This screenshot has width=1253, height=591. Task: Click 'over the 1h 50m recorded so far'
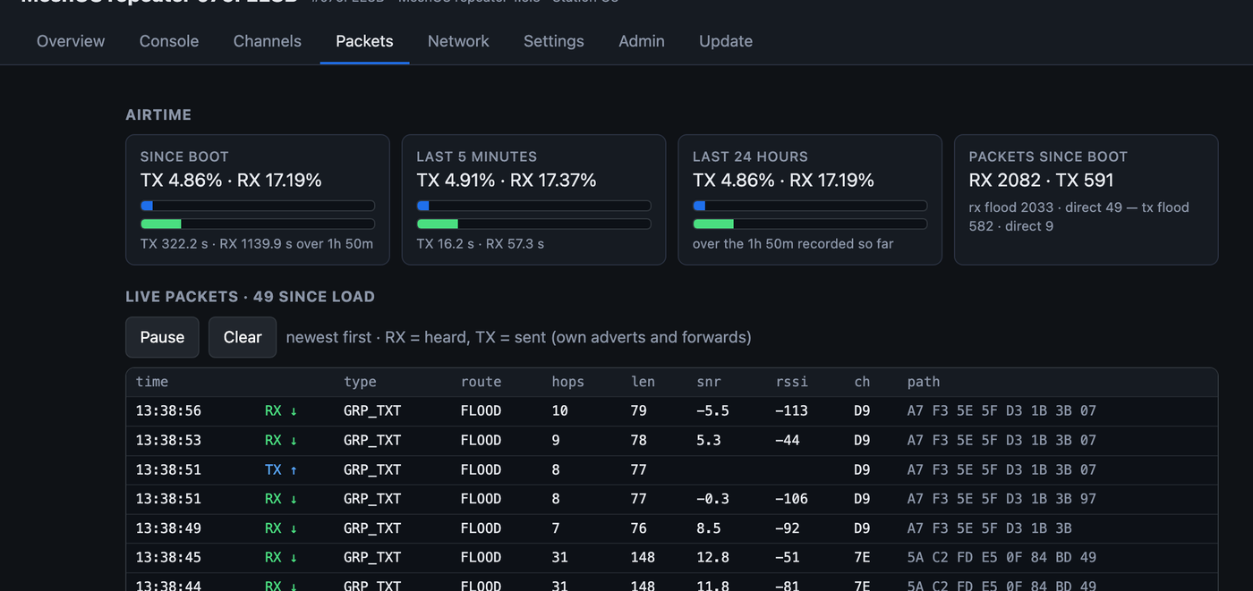pyautogui.click(x=793, y=243)
